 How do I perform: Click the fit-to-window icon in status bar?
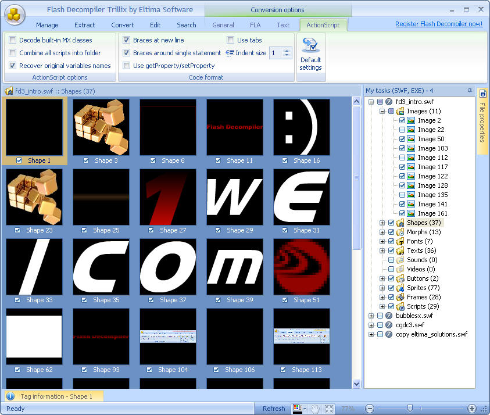(x=329, y=409)
